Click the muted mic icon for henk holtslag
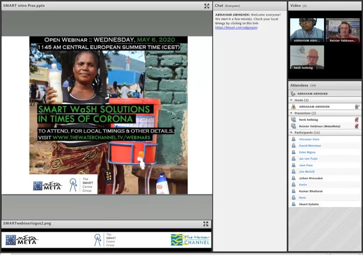Image resolution: width=363 pixels, height=255 pixels. pyautogui.click(x=357, y=120)
